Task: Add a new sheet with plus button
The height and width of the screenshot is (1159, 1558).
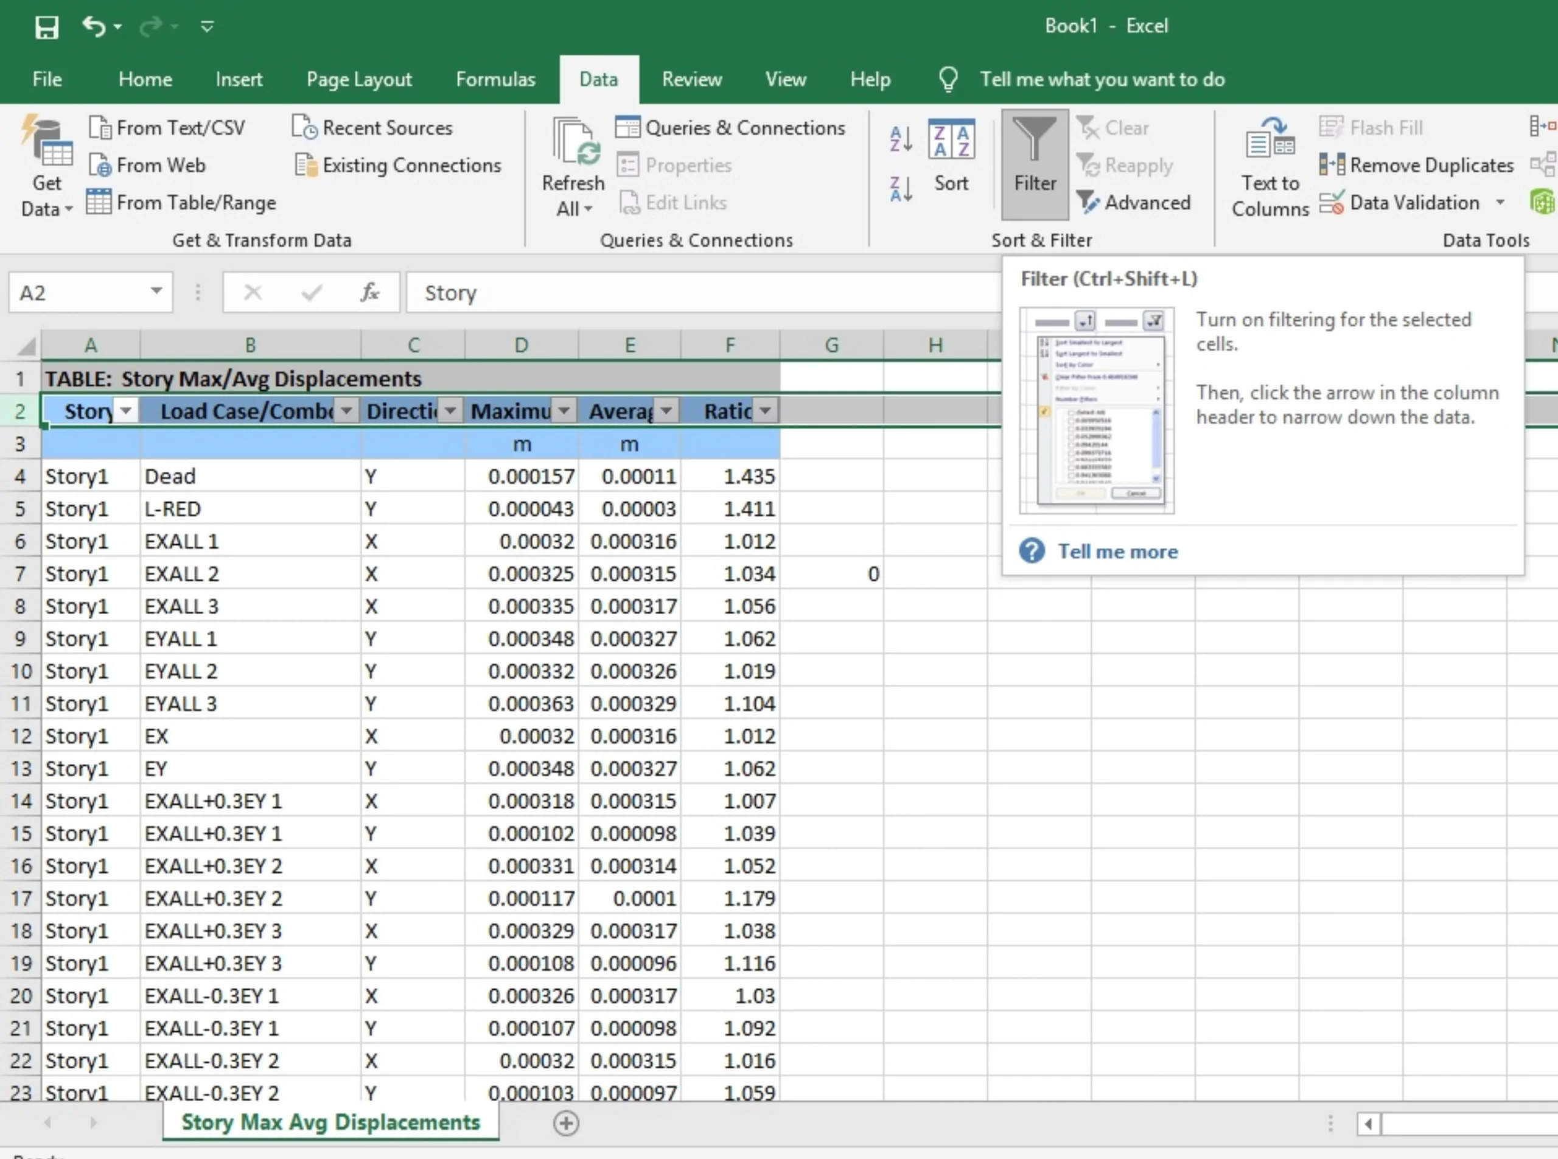Action: (x=566, y=1123)
